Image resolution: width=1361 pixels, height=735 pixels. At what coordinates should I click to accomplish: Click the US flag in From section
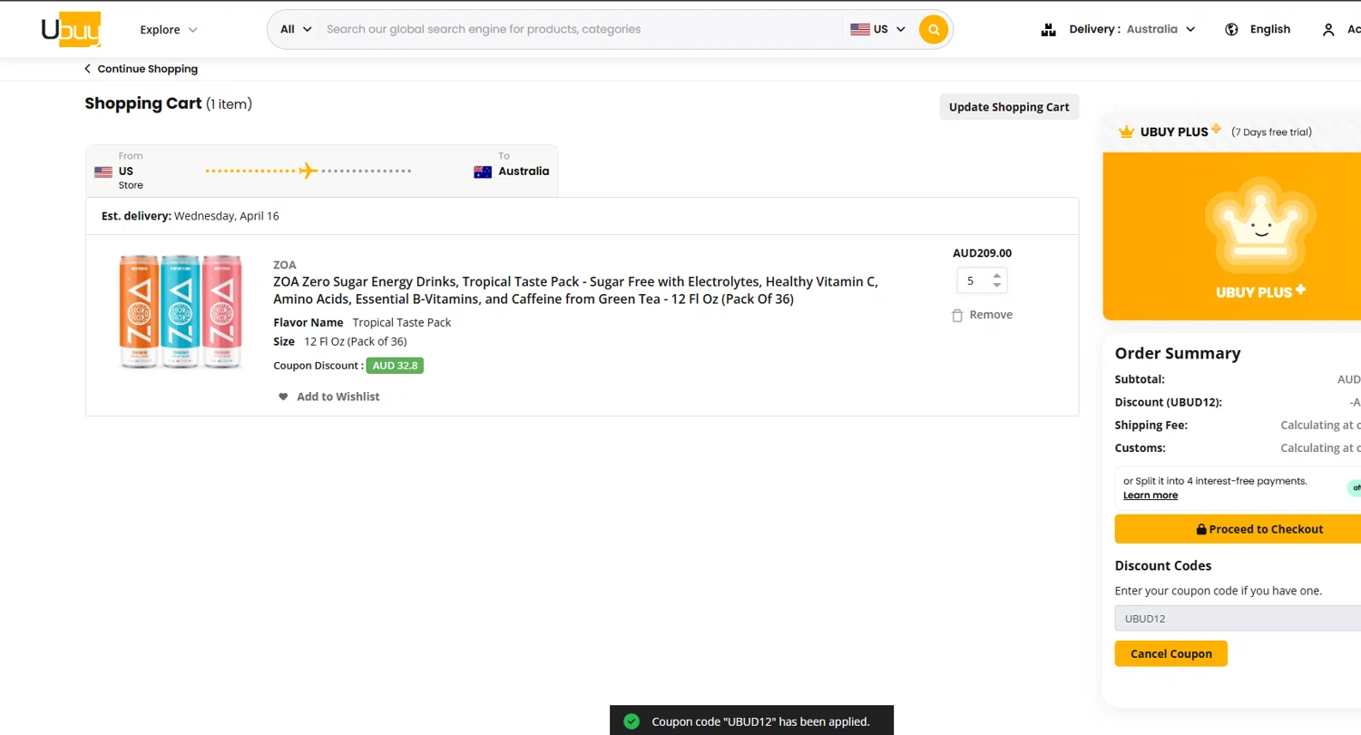(103, 171)
